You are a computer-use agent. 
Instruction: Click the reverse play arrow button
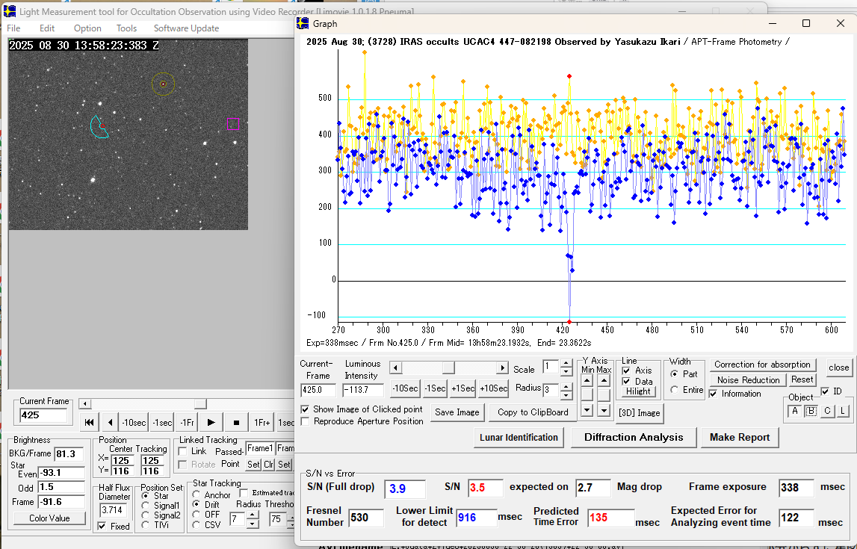(x=111, y=423)
